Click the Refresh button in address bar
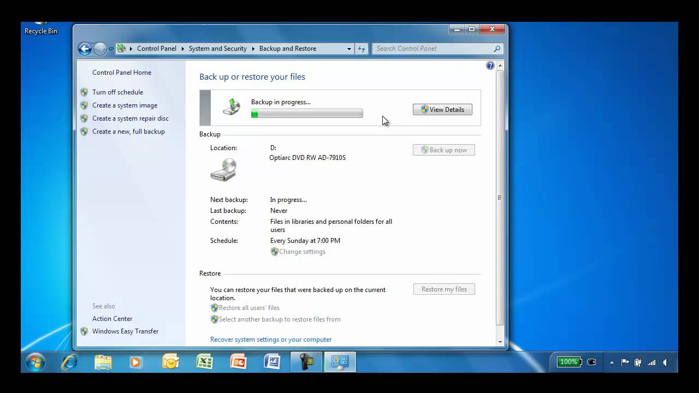 click(361, 49)
